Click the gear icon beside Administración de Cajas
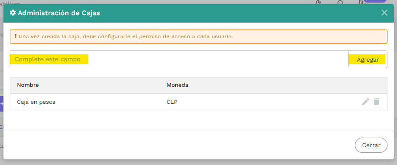 tap(13, 13)
